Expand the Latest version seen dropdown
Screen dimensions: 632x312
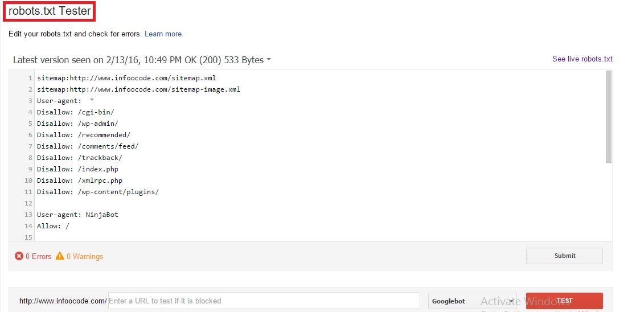click(x=269, y=60)
